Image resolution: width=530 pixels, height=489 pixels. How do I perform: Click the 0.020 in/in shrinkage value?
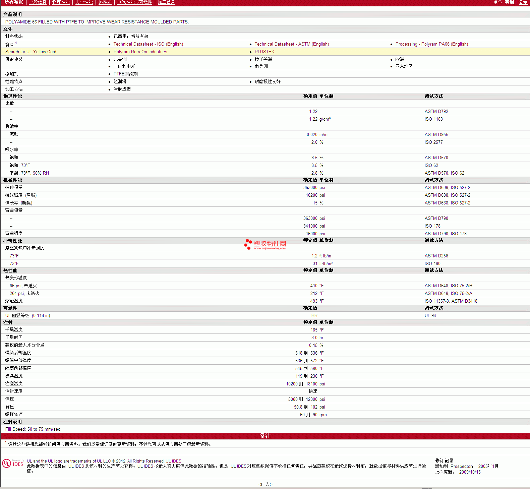coord(317,135)
